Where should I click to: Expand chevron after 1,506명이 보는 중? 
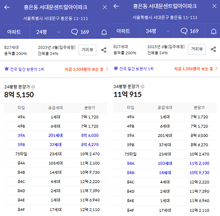tap(216, 69)
